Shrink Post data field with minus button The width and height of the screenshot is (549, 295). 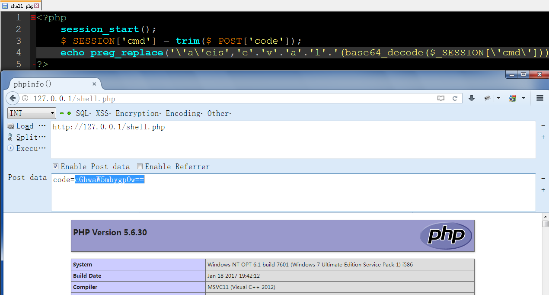[543, 178]
